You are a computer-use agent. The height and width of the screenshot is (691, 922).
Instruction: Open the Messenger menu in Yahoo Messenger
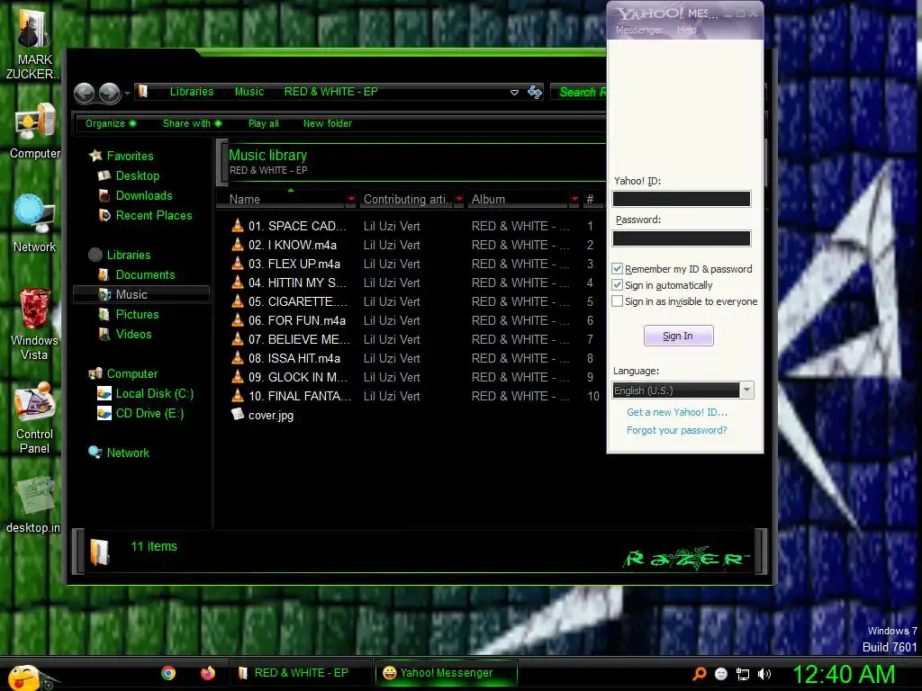click(x=638, y=30)
